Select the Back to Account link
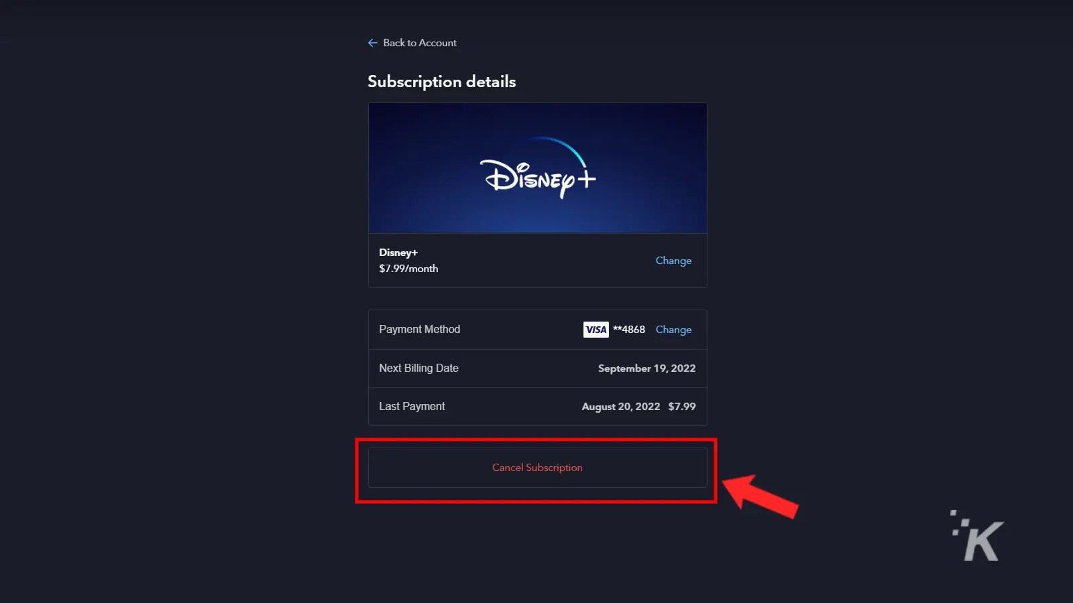Viewport: 1073px width, 603px height. coord(419,42)
